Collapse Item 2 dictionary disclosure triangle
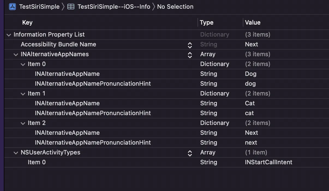The image size is (329, 191). pyautogui.click(x=23, y=123)
